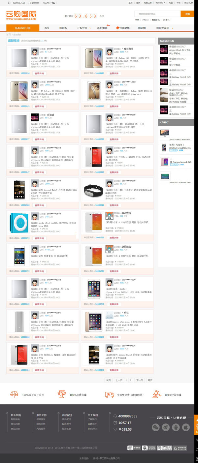Open the iPhone hot search link

(x=146, y=20)
